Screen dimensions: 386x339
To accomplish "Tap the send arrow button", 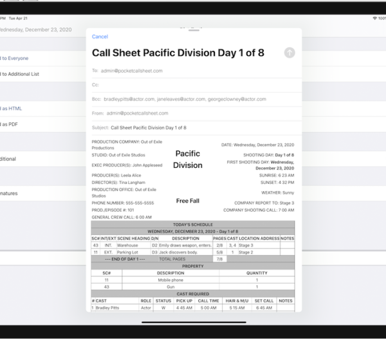I will click(x=289, y=53).
